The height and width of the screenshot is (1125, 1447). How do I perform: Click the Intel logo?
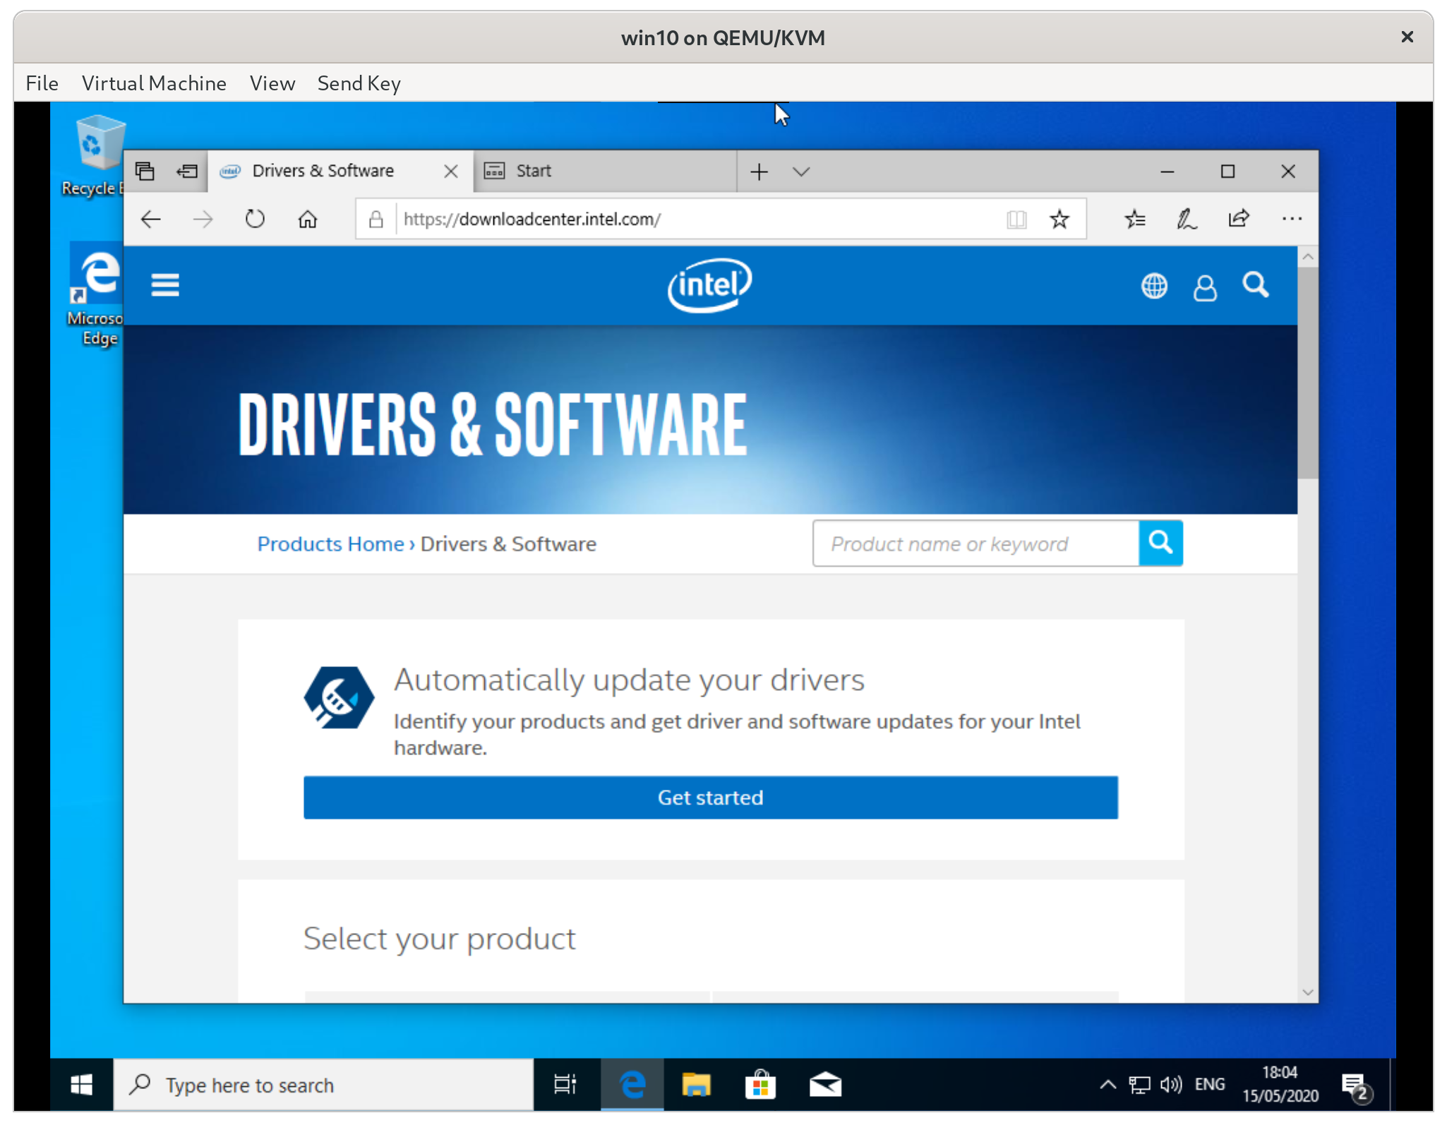click(x=710, y=285)
